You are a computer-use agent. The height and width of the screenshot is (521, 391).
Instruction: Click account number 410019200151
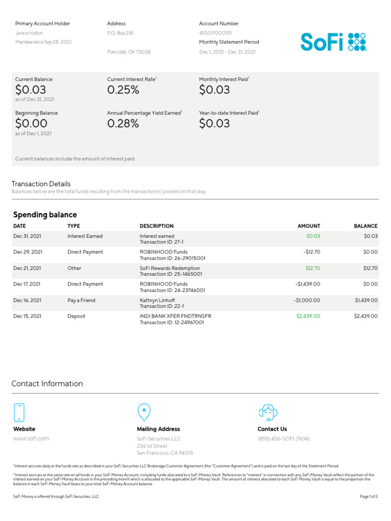pyautogui.click(x=216, y=33)
